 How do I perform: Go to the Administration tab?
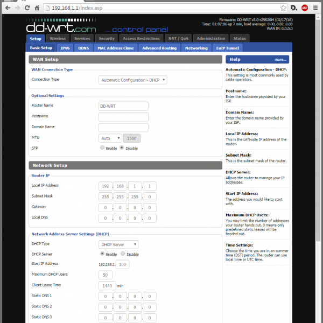pos(210,38)
